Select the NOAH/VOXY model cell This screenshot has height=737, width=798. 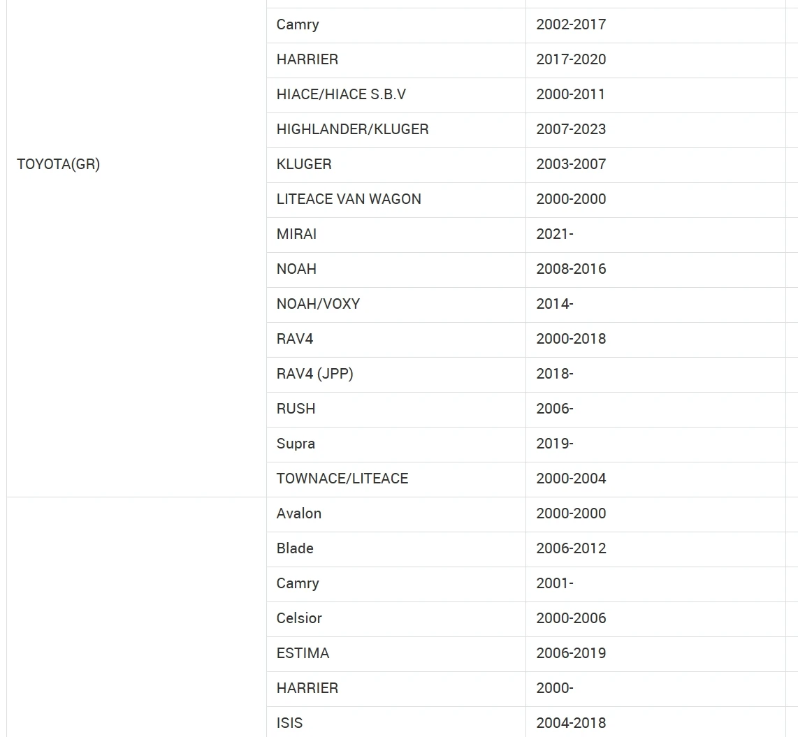tap(318, 304)
